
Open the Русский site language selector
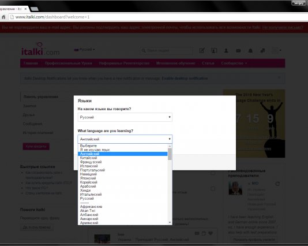[x=84, y=50]
